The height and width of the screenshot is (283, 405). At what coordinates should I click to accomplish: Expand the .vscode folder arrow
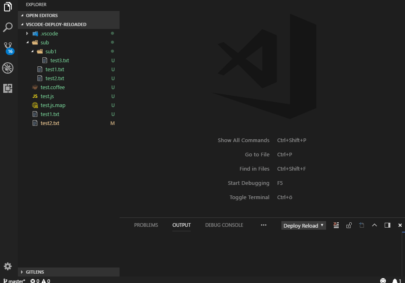coord(27,33)
